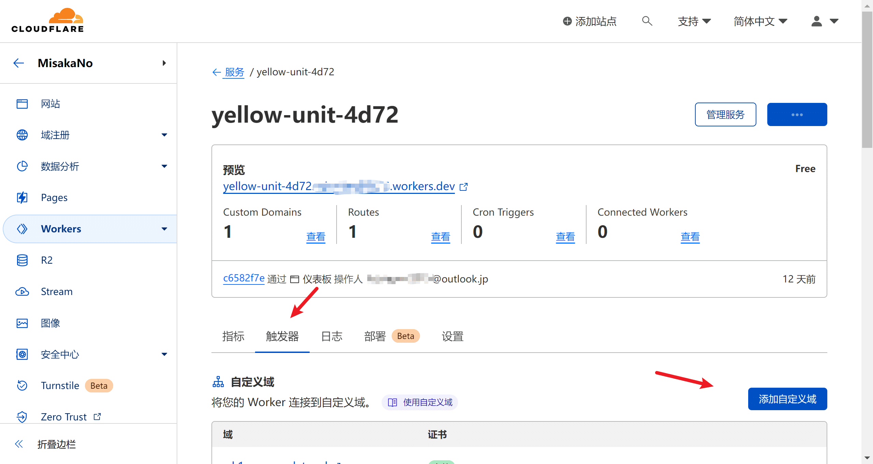
Task: Open the 简体中文 language dropdown
Action: click(760, 21)
